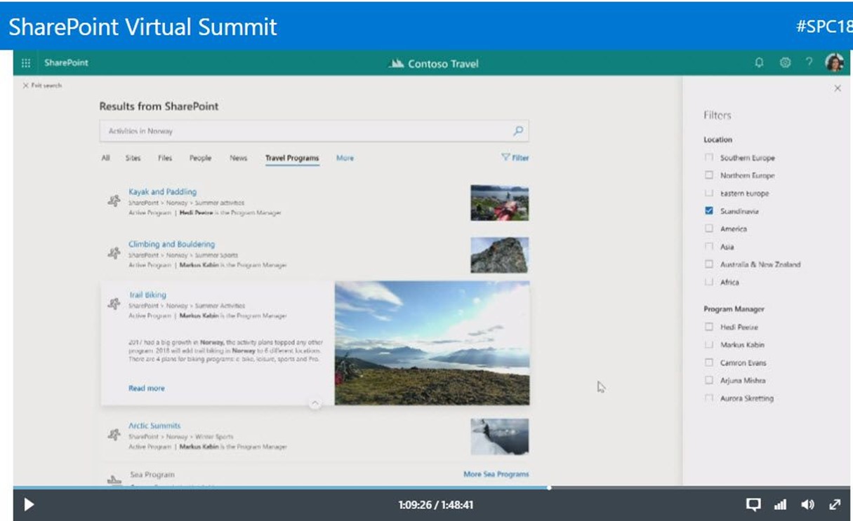Screen dimensions: 853x521
Task: Mute the video with speaker icon
Action: click(807, 504)
